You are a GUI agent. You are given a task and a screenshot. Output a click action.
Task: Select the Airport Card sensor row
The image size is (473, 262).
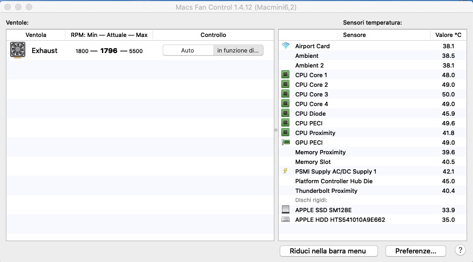372,46
